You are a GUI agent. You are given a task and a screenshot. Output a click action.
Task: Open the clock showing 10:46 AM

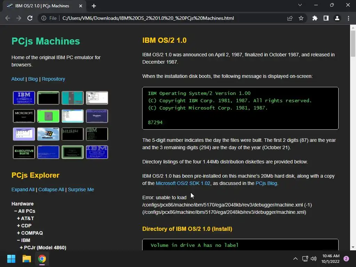coord(331,259)
